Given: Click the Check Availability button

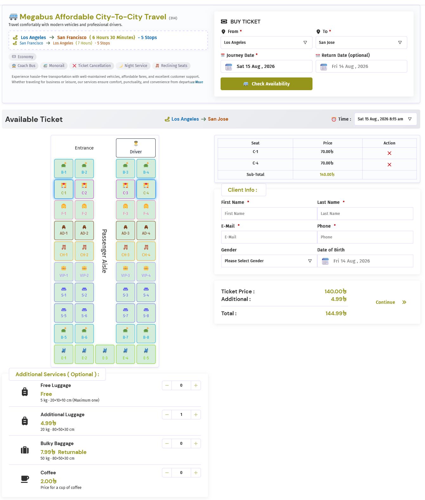Looking at the screenshot, I should [267, 84].
